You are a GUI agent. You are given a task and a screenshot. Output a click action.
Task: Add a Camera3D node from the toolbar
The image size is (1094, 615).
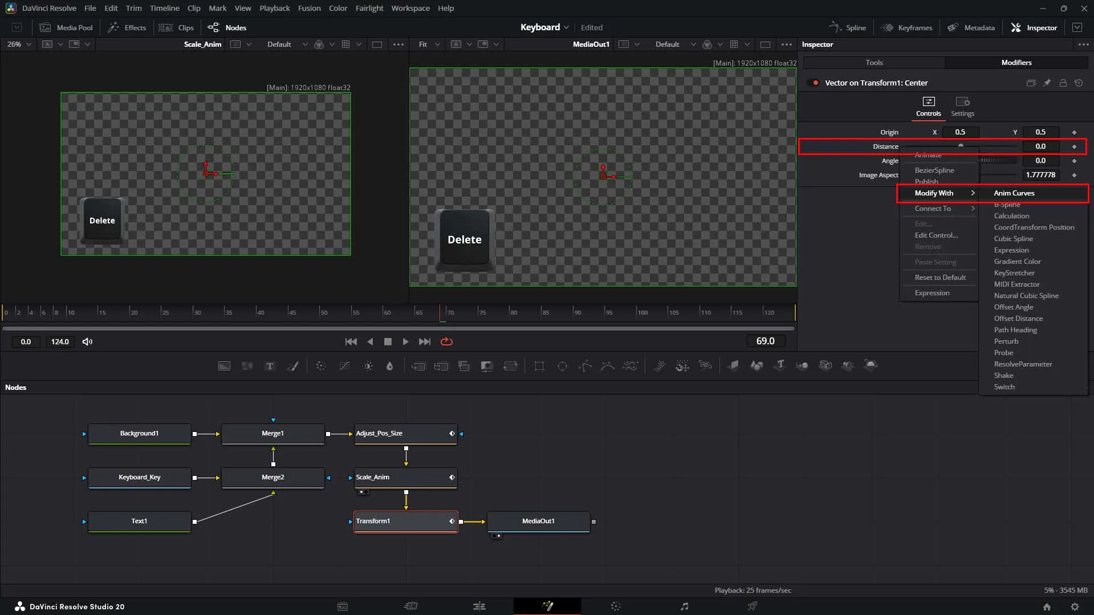coord(825,366)
